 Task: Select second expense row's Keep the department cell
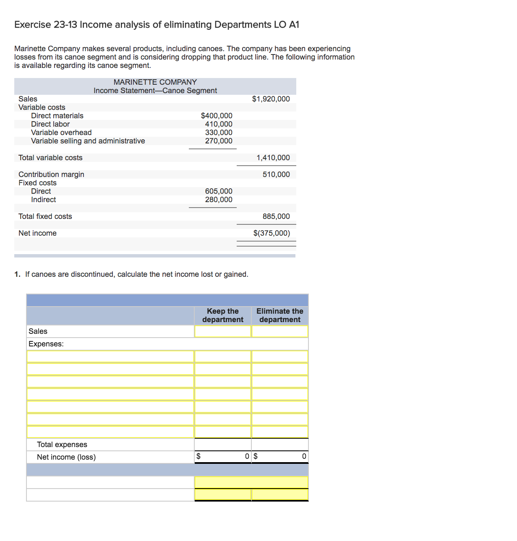(x=223, y=369)
